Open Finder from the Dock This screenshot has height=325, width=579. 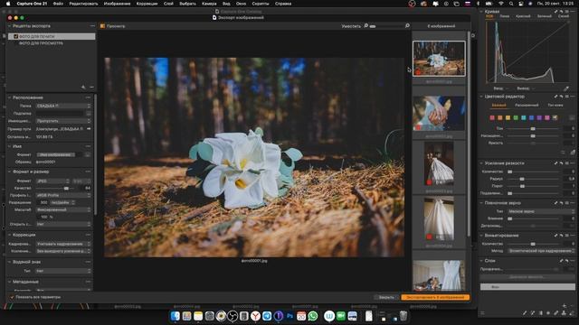(x=176, y=316)
